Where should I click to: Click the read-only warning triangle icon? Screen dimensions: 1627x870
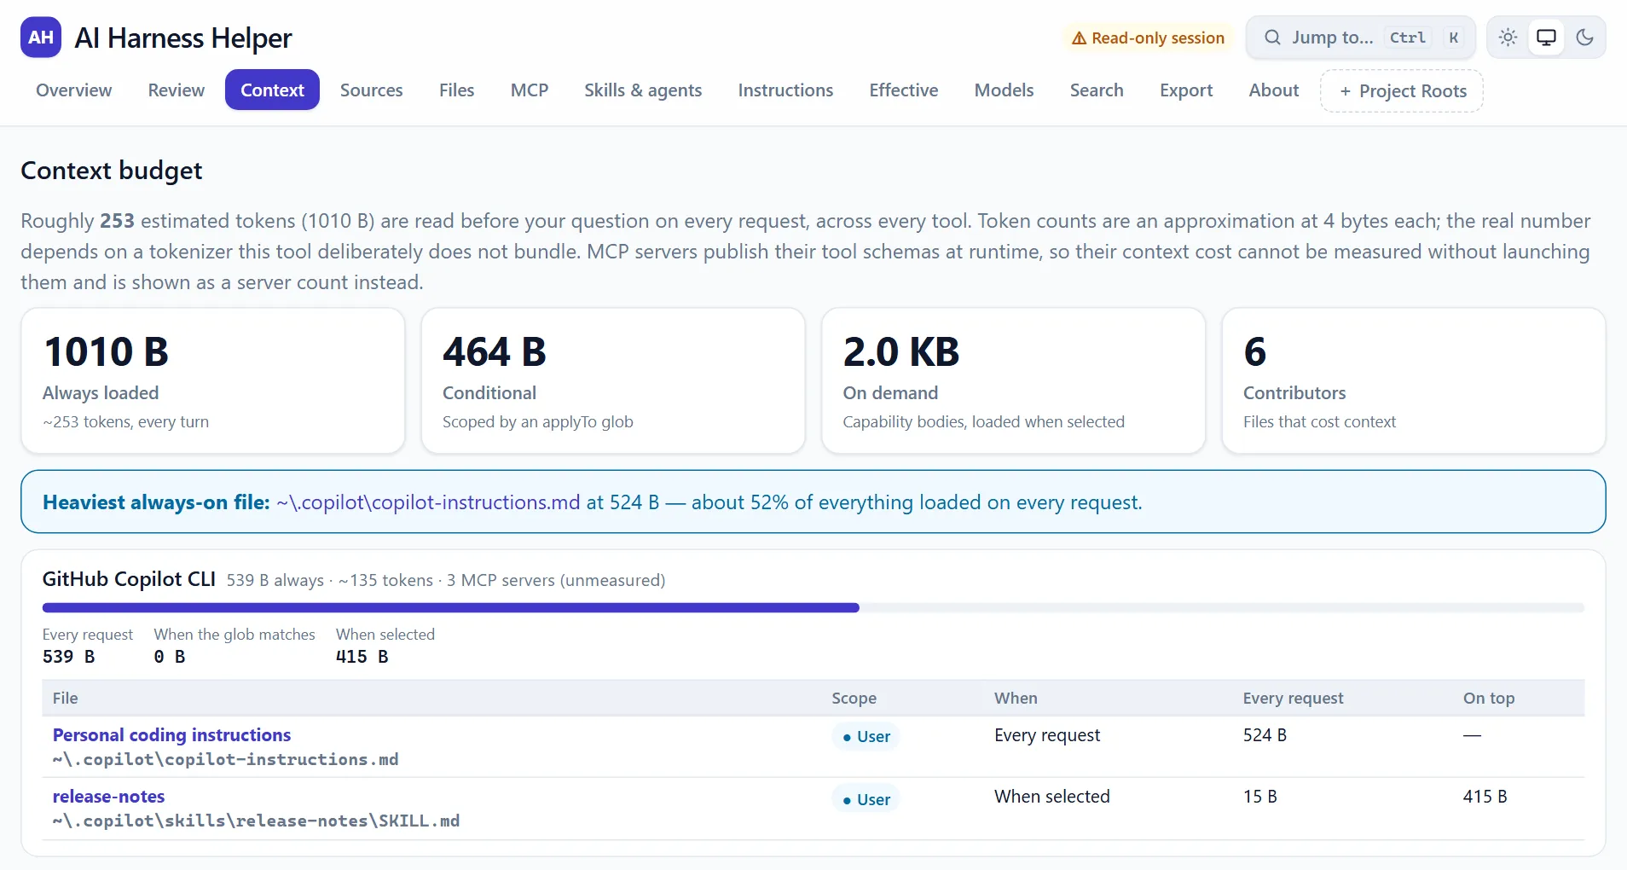point(1079,38)
